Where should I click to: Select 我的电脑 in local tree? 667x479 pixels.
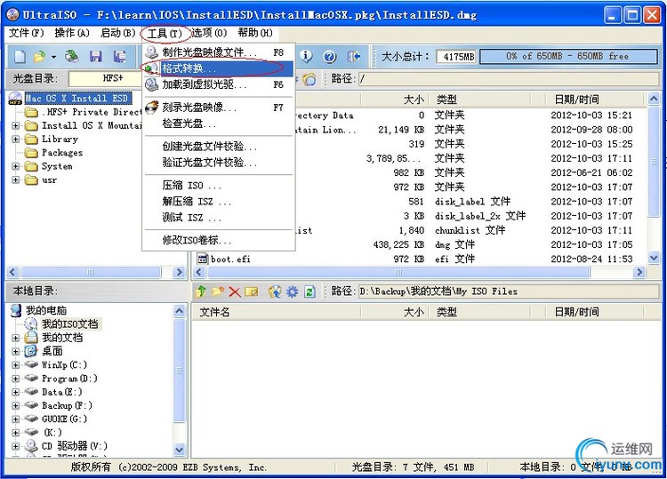[46, 311]
